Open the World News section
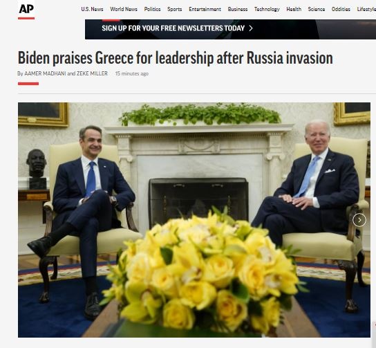 (x=124, y=9)
